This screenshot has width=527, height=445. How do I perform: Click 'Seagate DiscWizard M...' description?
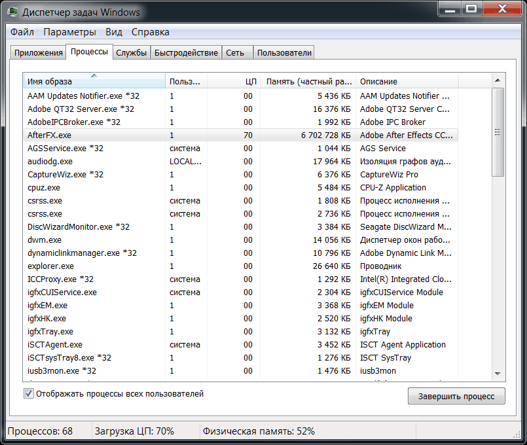click(406, 226)
